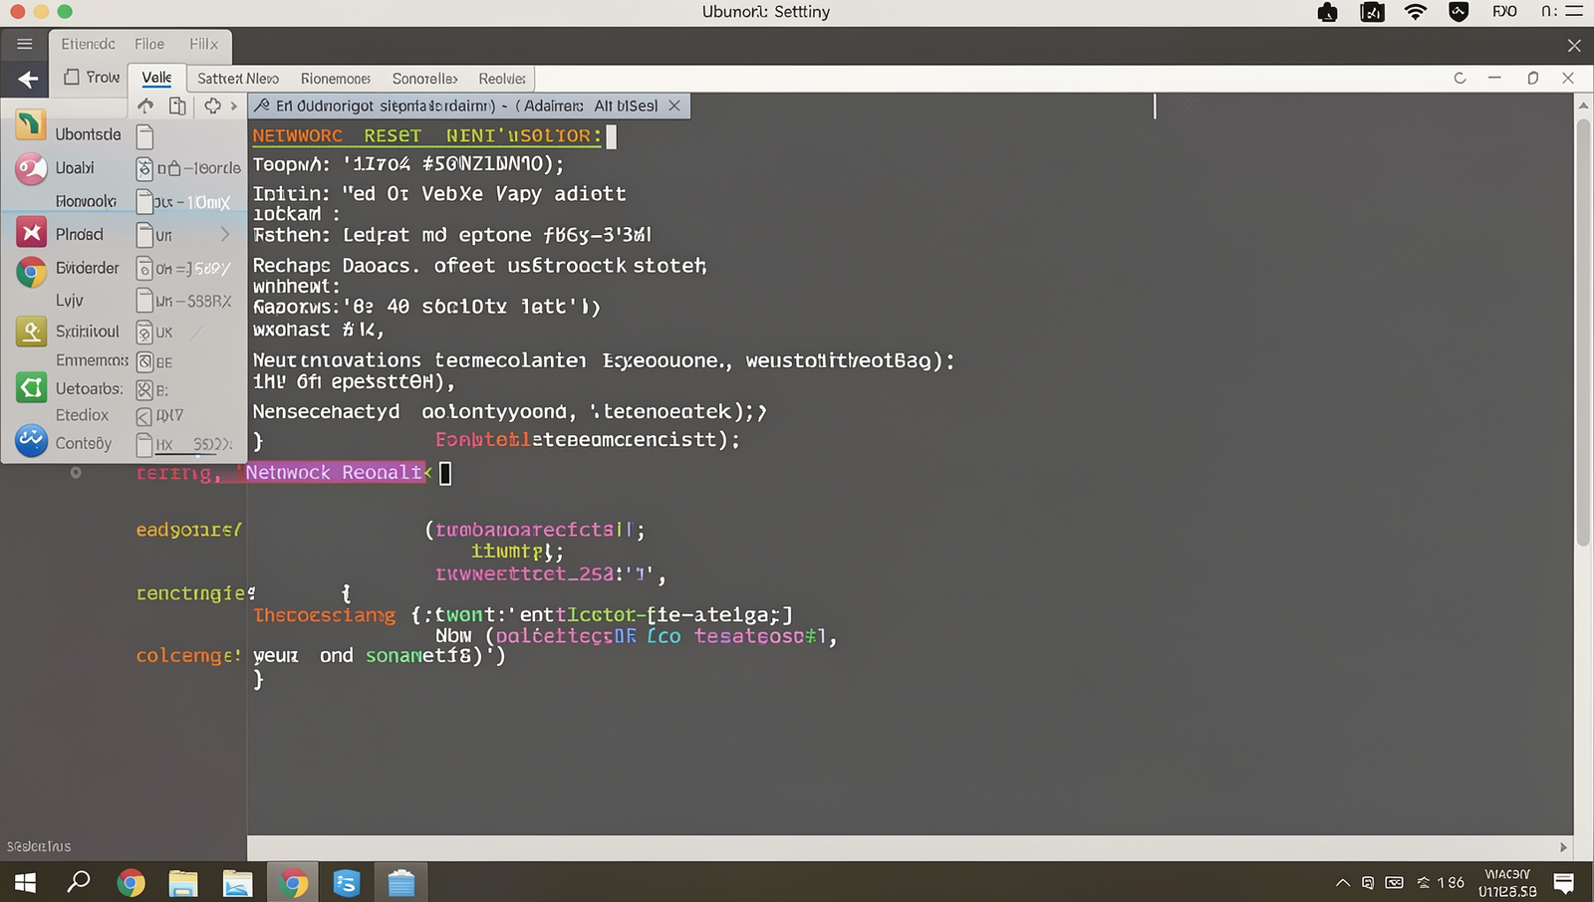
Task: Click the taskbar clock
Action: 1507,882
